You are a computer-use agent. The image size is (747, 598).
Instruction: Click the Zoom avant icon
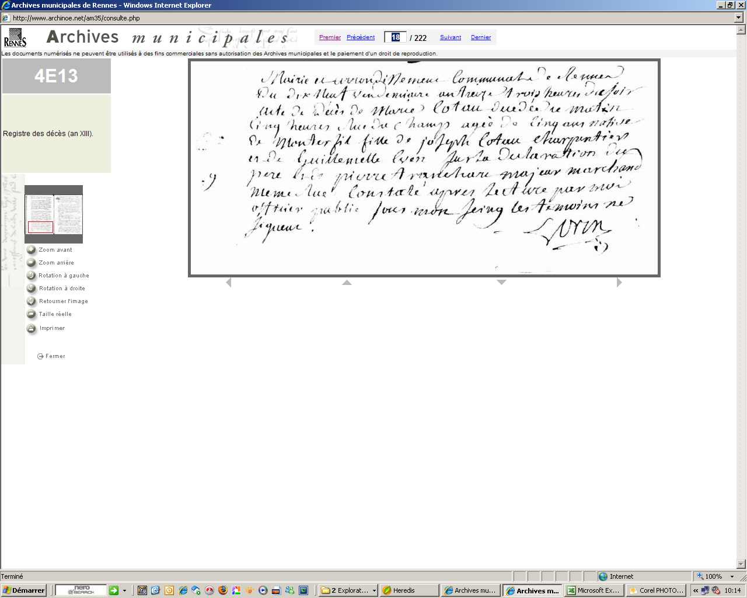pos(32,250)
